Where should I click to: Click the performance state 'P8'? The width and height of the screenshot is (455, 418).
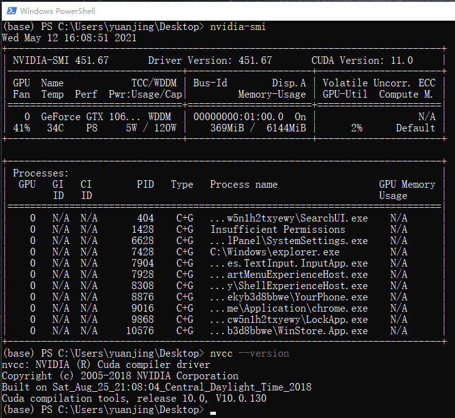point(92,128)
